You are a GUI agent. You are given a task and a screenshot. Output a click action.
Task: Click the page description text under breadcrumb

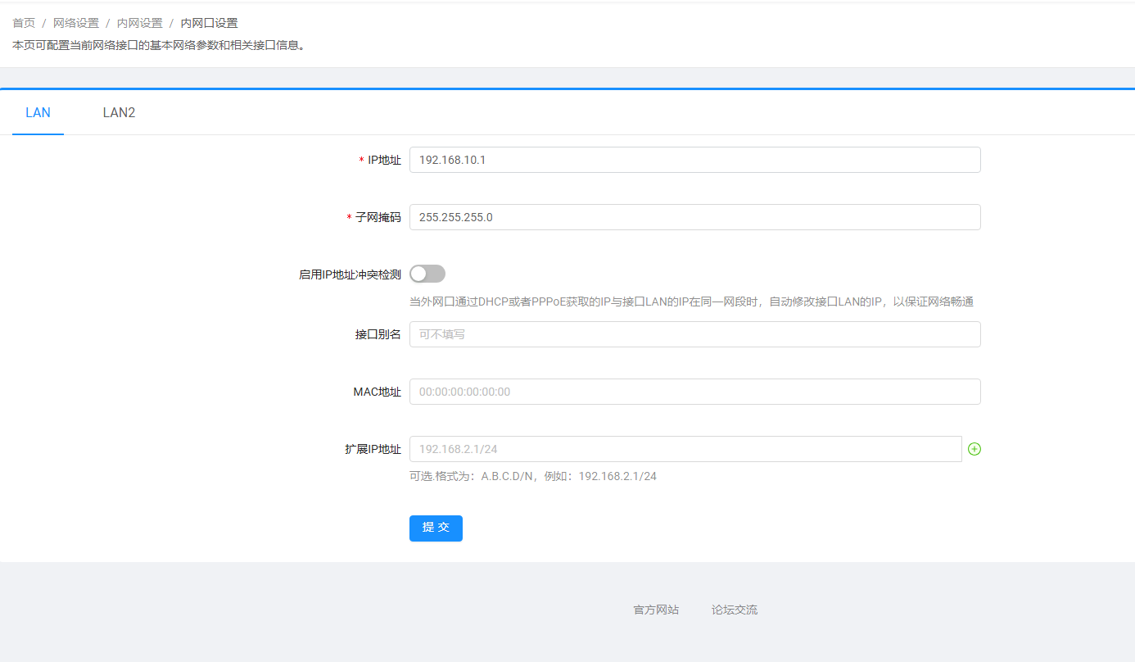[159, 45]
